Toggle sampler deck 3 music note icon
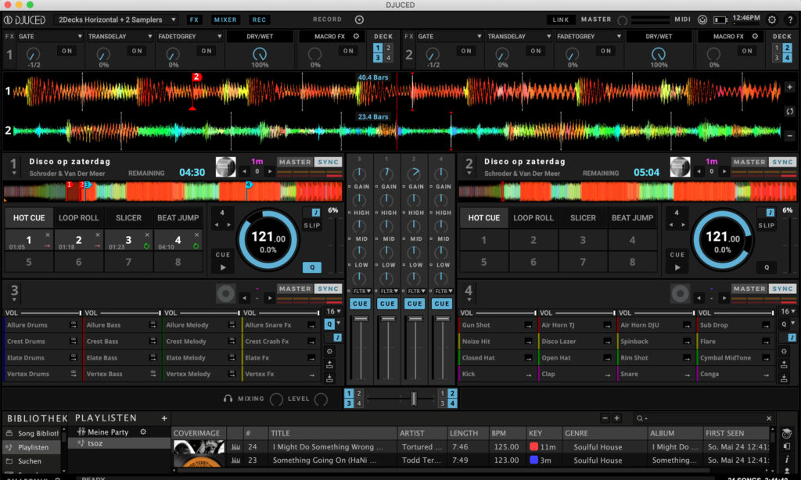The image size is (801, 480). [x=337, y=338]
